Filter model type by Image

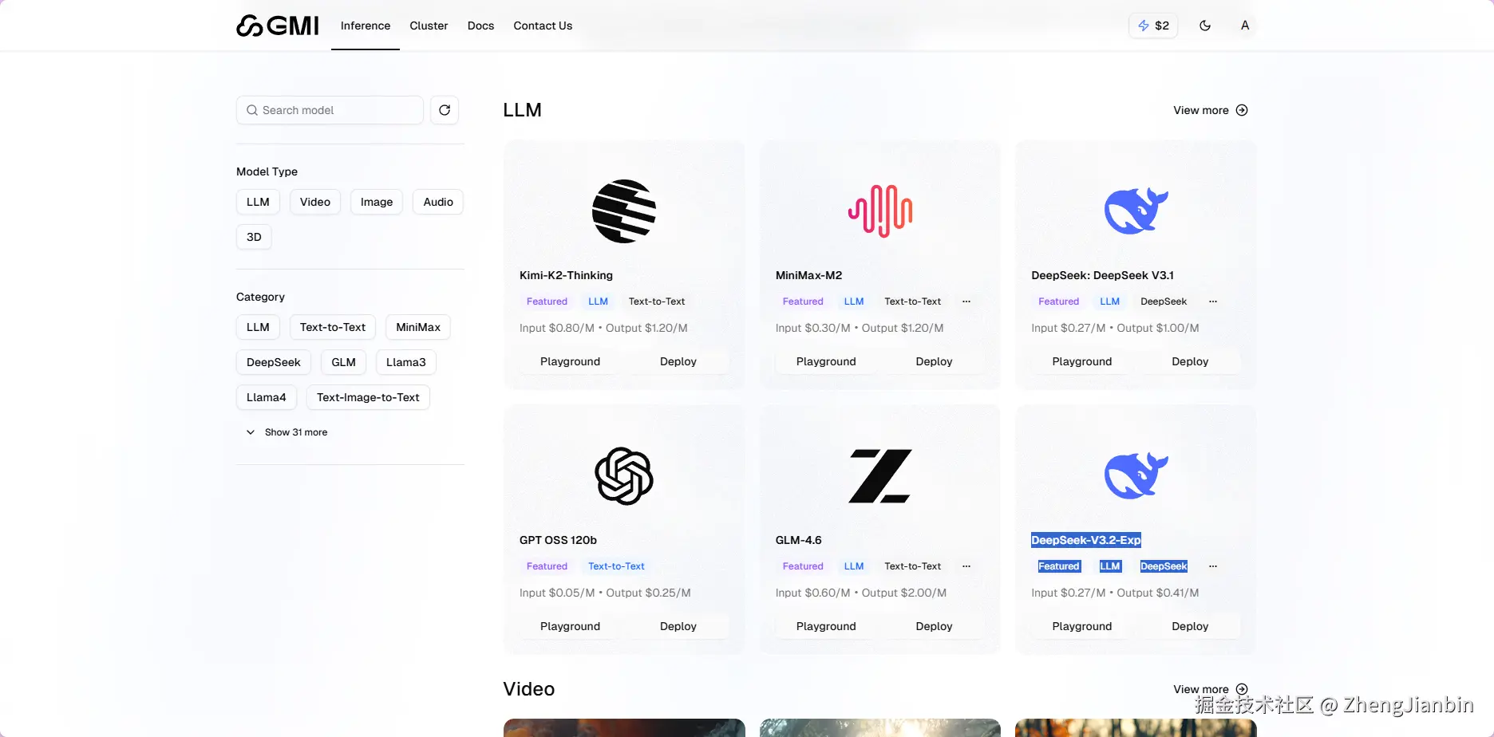tap(377, 202)
